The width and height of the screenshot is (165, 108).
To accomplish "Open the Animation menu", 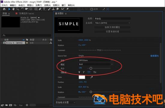I will tap(47, 5).
